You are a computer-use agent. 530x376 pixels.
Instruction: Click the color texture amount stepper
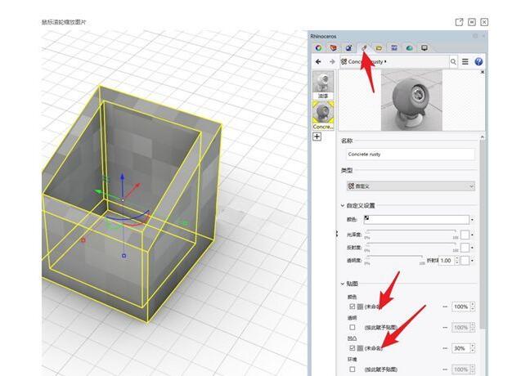point(473,307)
